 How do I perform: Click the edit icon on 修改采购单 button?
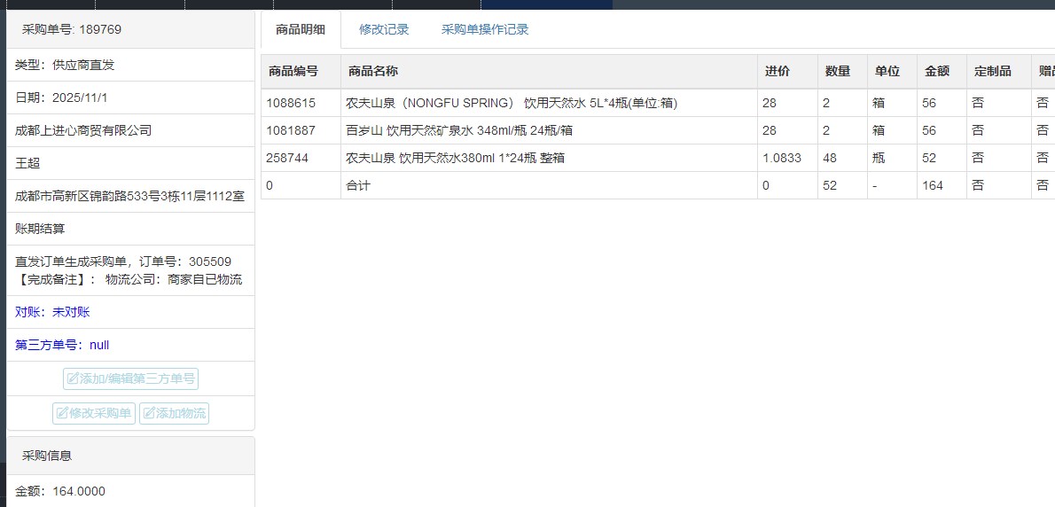62,413
